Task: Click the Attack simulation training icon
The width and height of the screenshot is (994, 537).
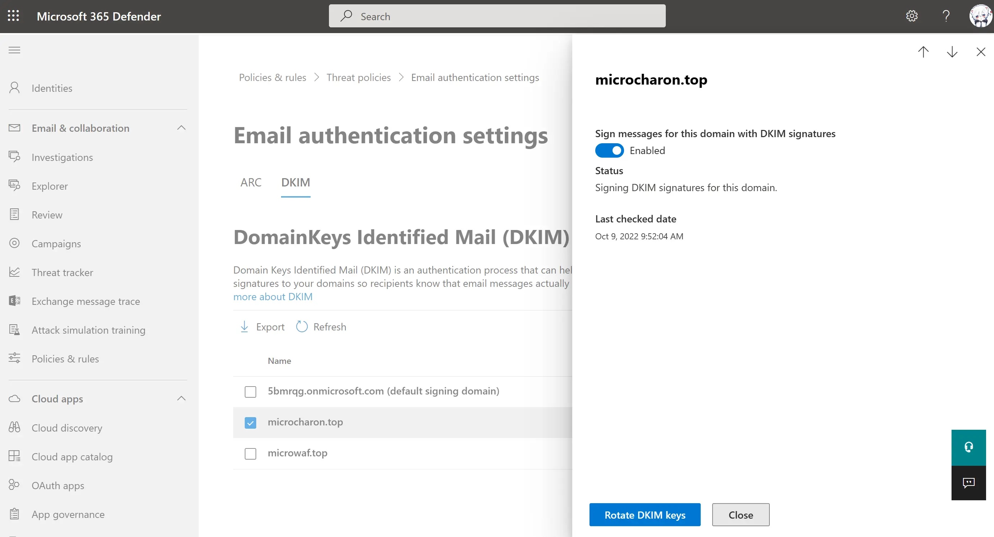Action: click(x=14, y=330)
